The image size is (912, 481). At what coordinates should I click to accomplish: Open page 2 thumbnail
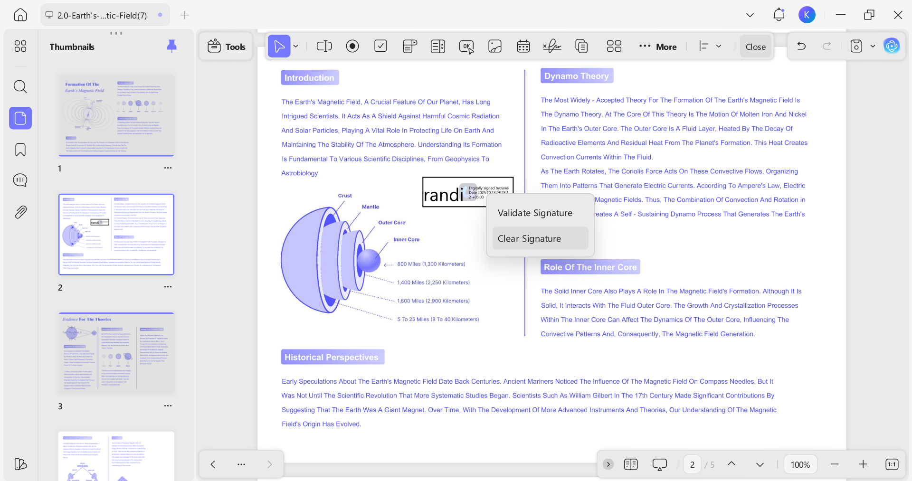[116, 234]
